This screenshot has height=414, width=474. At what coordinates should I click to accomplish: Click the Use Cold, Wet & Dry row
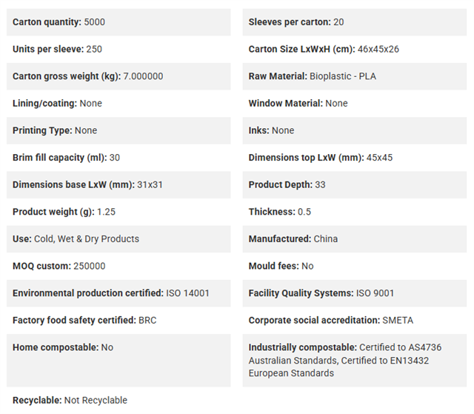click(118, 239)
